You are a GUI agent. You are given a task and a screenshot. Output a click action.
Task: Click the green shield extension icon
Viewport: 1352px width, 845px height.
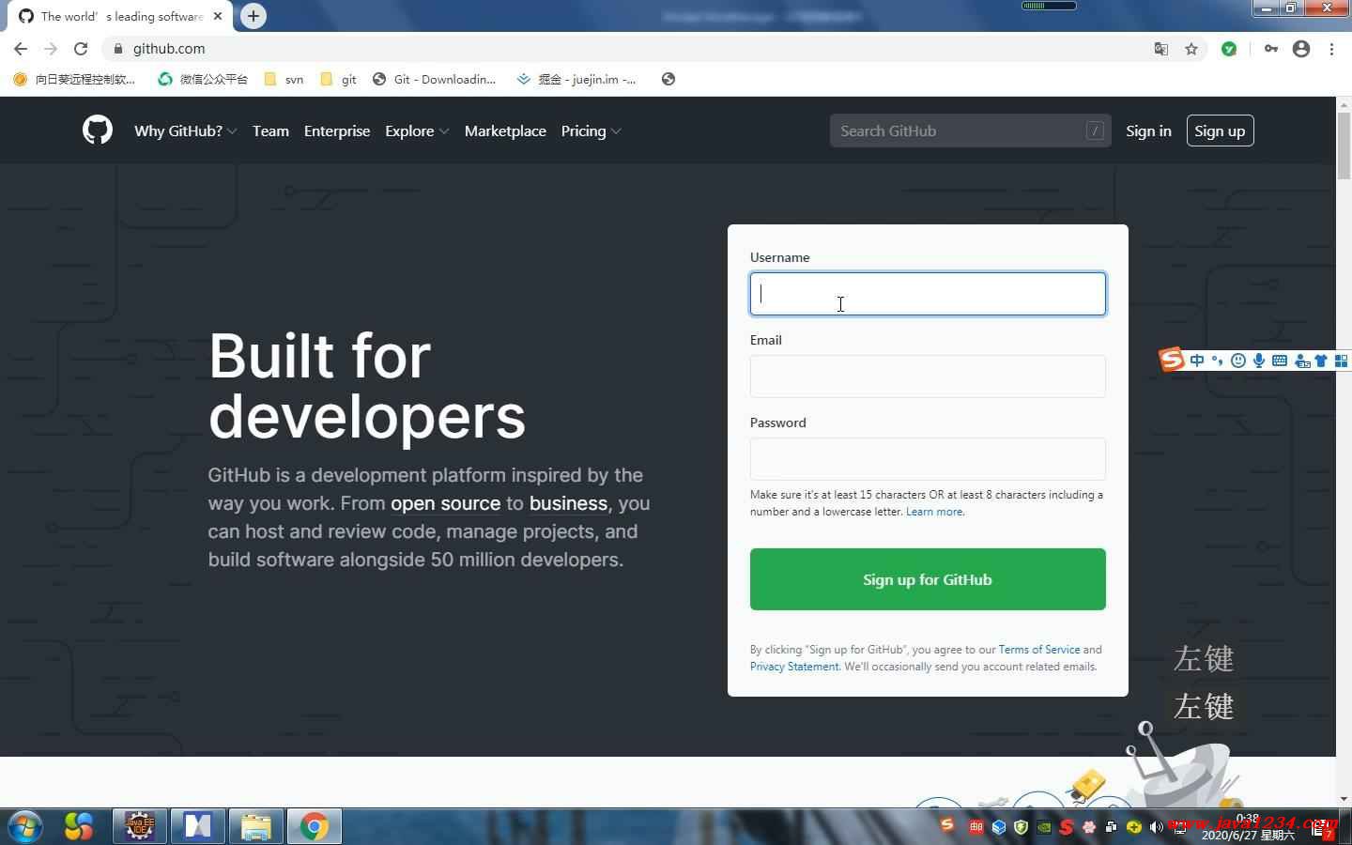1229,49
